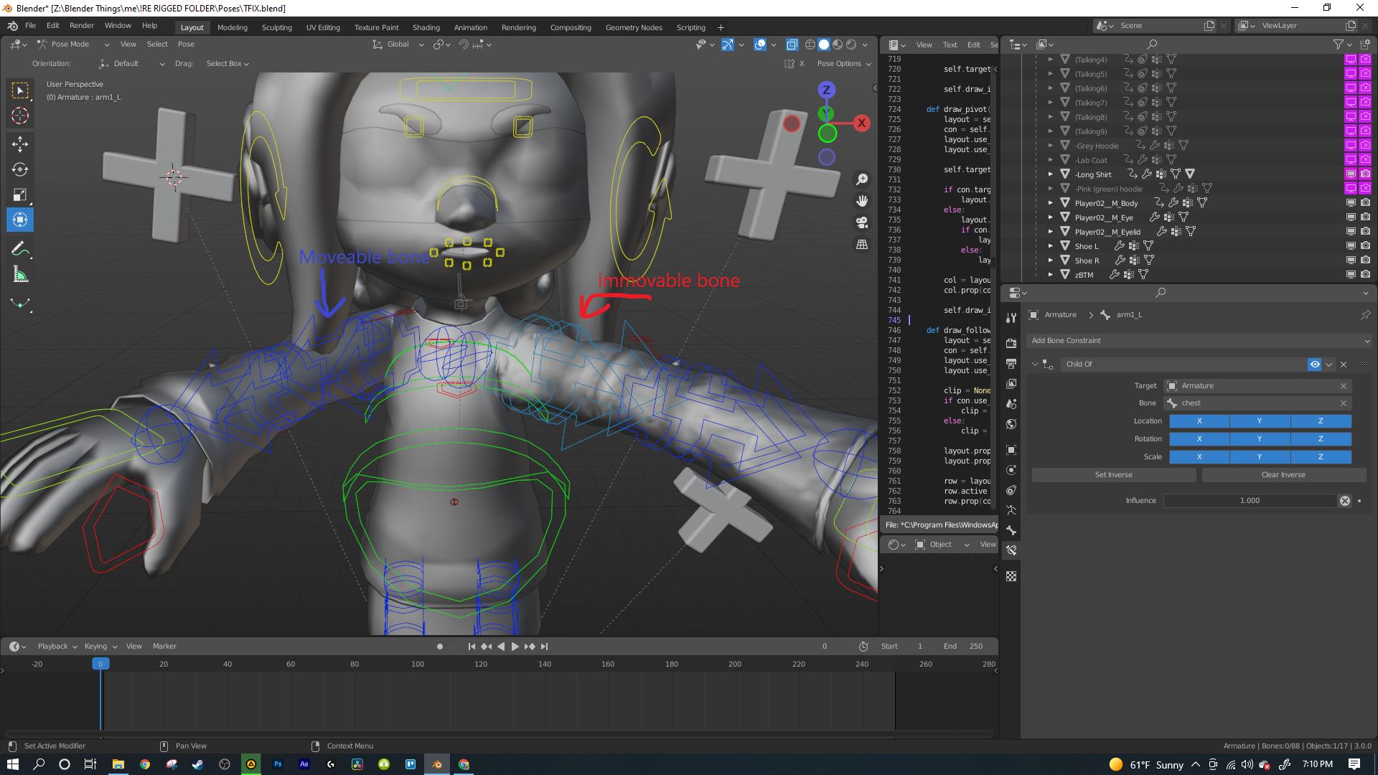
Task: Pin the properties editor context
Action: tap(1365, 315)
